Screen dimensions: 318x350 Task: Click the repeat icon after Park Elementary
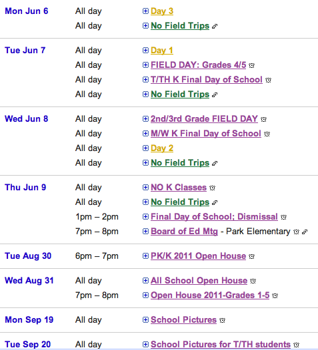pyautogui.click(x=305, y=232)
